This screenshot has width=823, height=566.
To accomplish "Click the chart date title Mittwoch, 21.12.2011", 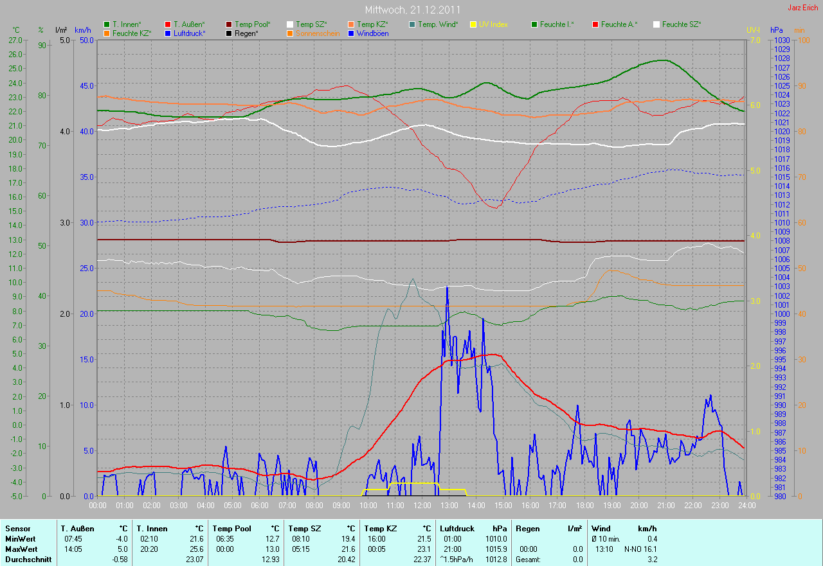I will coord(411,10).
